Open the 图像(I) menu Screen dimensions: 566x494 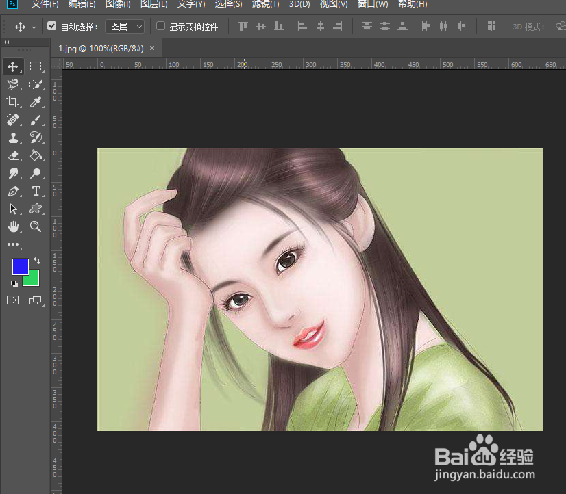coord(118,4)
